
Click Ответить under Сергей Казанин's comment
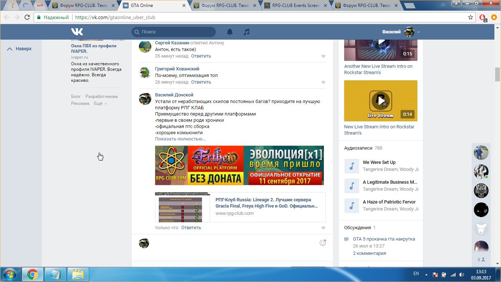coord(201,56)
